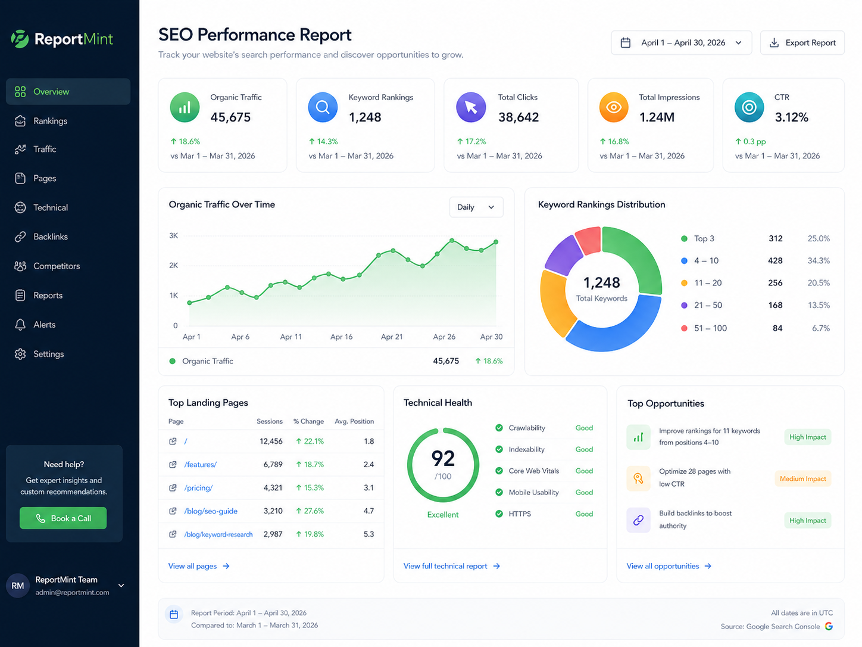Click the Optimize low CTR opportunity icon
The width and height of the screenshot is (862, 647).
point(638,478)
